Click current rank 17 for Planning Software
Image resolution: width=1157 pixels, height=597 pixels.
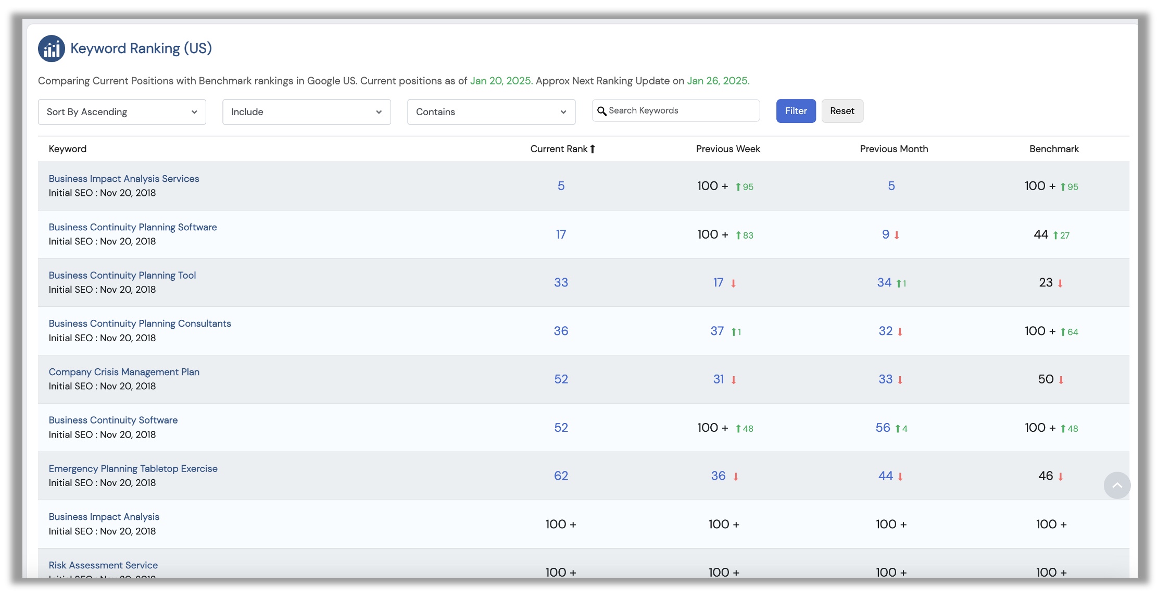click(561, 234)
